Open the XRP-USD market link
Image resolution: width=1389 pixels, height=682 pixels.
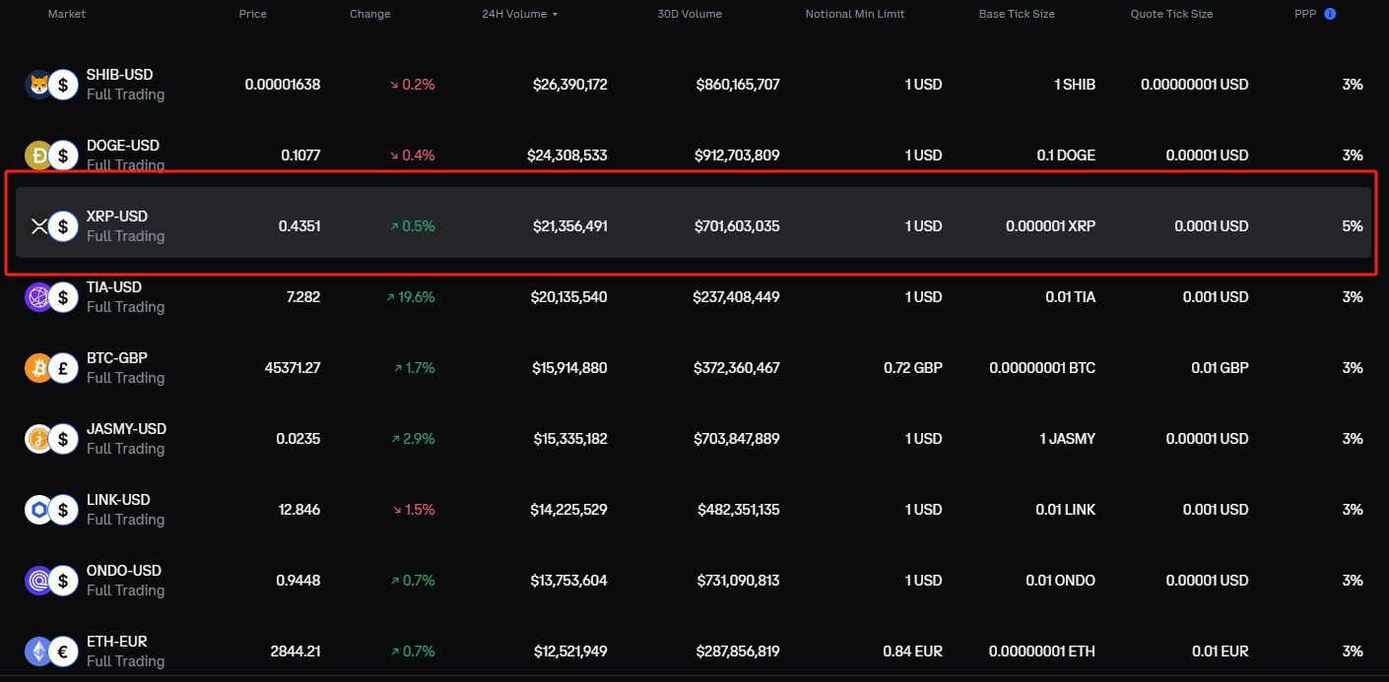[x=116, y=217]
